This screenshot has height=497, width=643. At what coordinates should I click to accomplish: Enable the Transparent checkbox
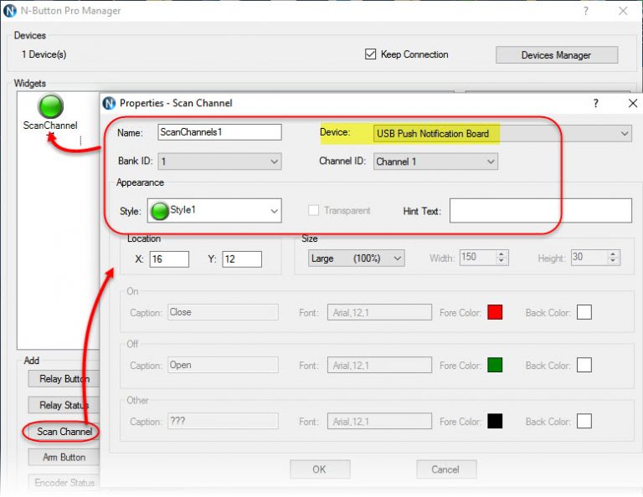point(313,211)
